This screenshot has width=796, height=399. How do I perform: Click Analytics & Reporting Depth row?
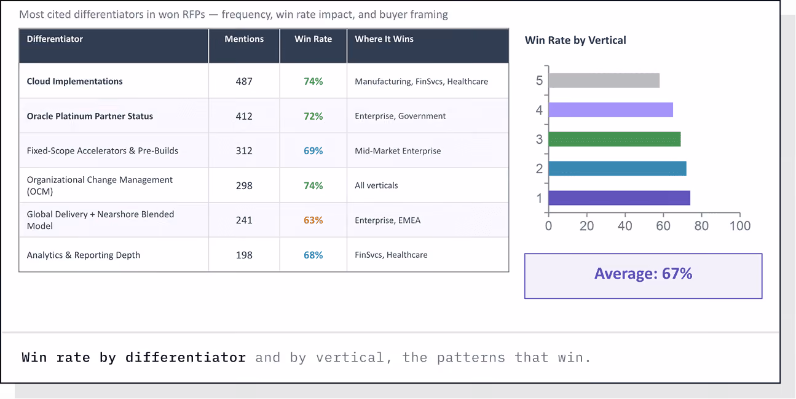264,255
